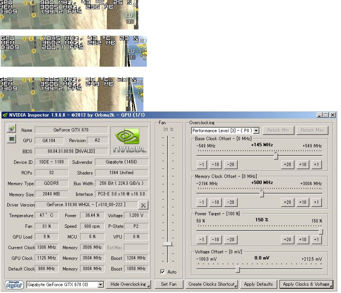Click the empty Est.Max field
Viewport: 341px width, 293px height.
tap(136, 247)
